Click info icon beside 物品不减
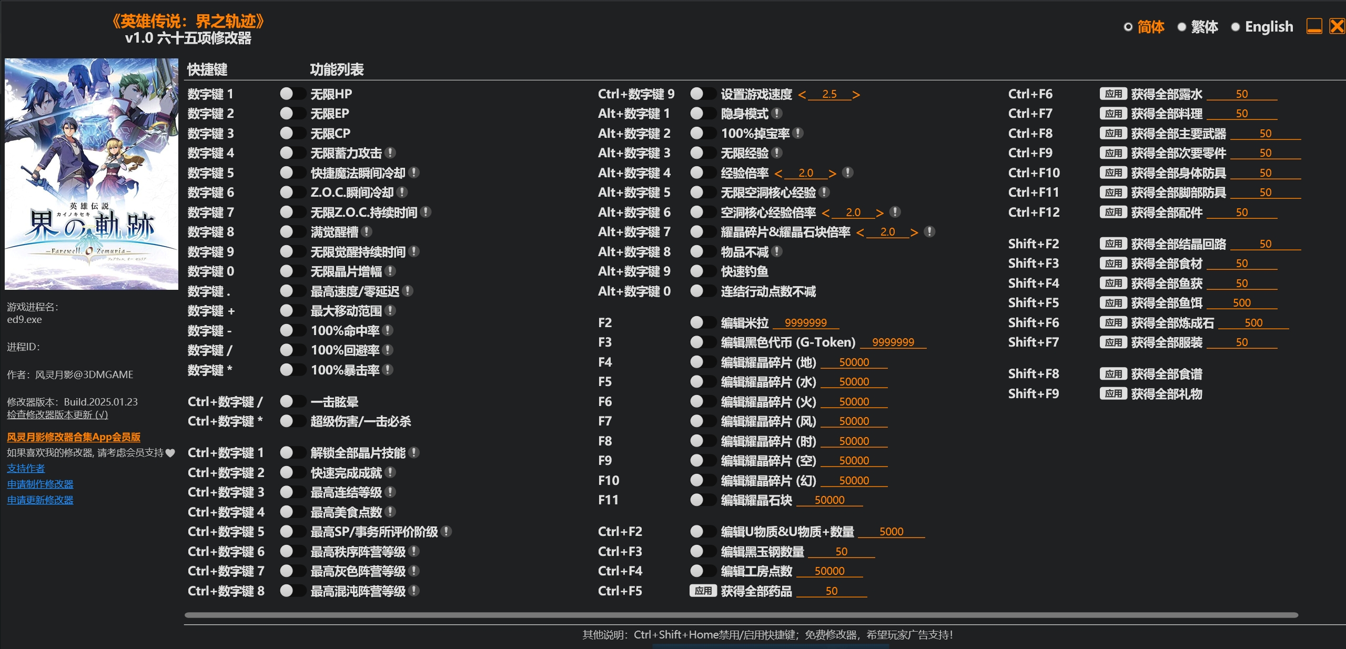Screen dimensions: 1346x649 [777, 252]
